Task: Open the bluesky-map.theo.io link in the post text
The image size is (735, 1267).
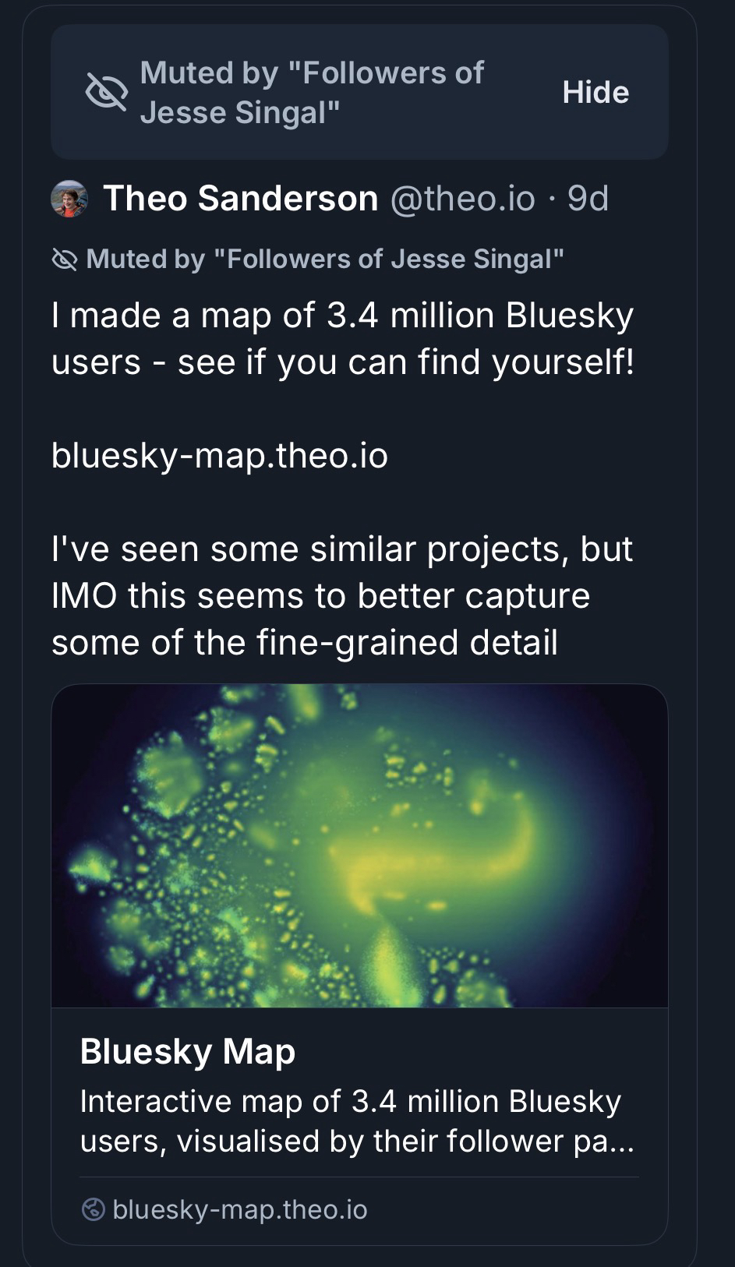Action: point(219,456)
